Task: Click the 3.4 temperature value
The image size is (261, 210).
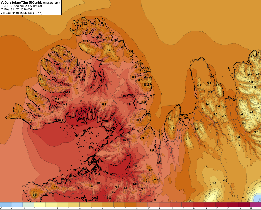Action: (241, 114)
